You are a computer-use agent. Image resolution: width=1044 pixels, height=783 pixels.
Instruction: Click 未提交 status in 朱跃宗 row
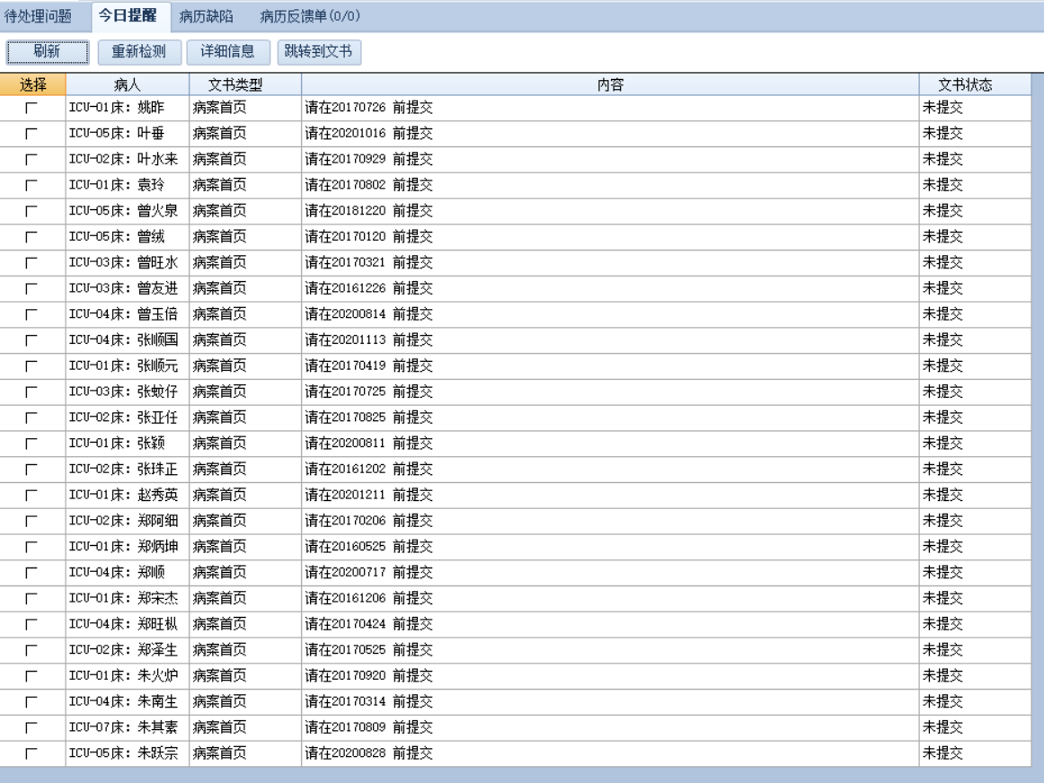(942, 753)
